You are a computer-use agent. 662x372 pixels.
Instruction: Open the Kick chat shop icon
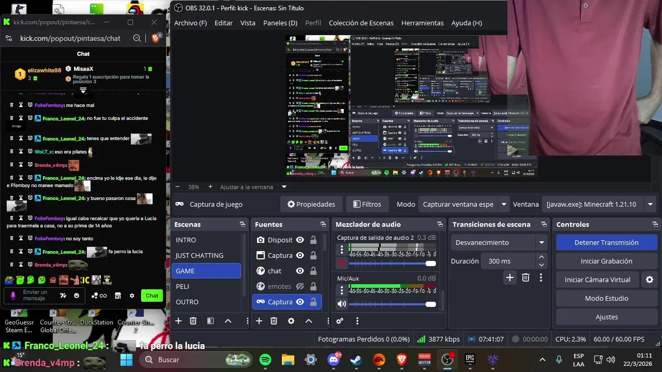click(117, 296)
